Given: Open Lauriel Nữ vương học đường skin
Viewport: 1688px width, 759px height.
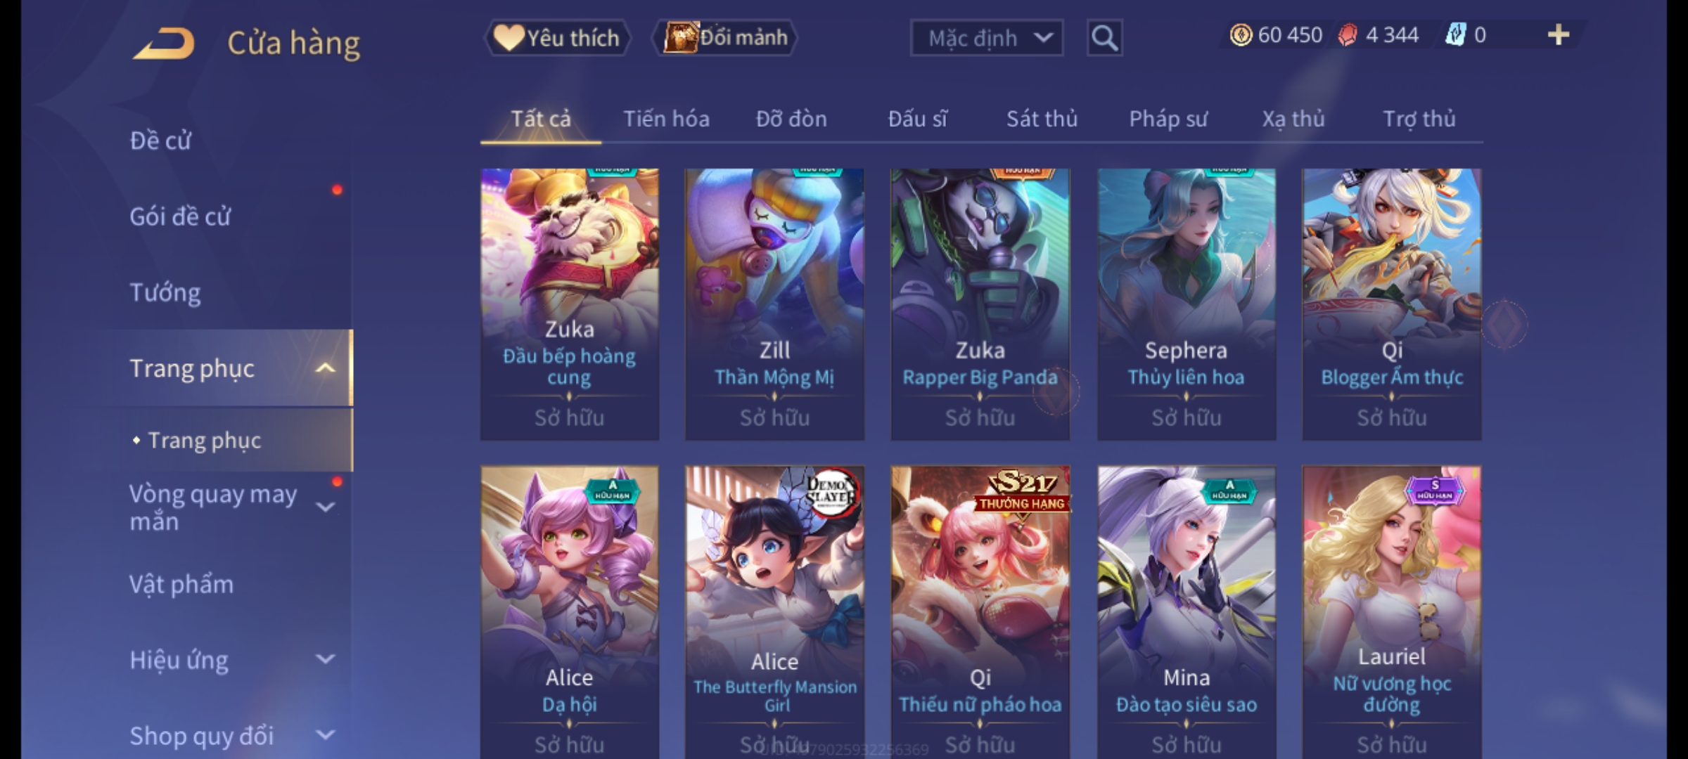Looking at the screenshot, I should pos(1391,612).
